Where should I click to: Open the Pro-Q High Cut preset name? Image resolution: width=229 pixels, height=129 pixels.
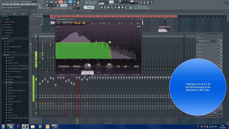pyautogui.click(x=120, y=23)
